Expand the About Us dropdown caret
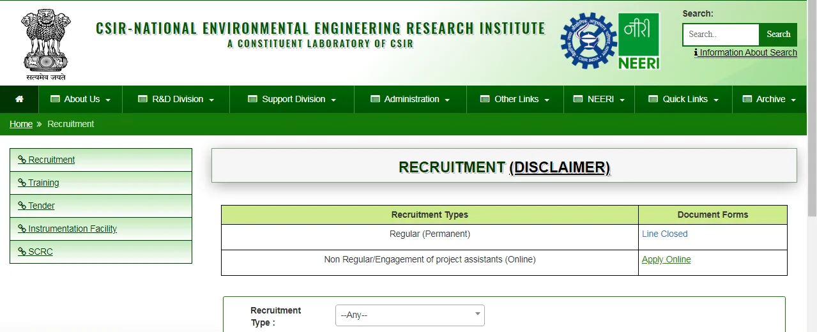 108,100
